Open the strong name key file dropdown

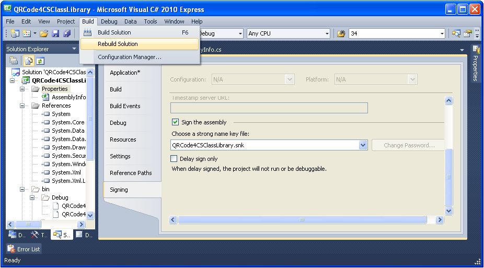363,145
